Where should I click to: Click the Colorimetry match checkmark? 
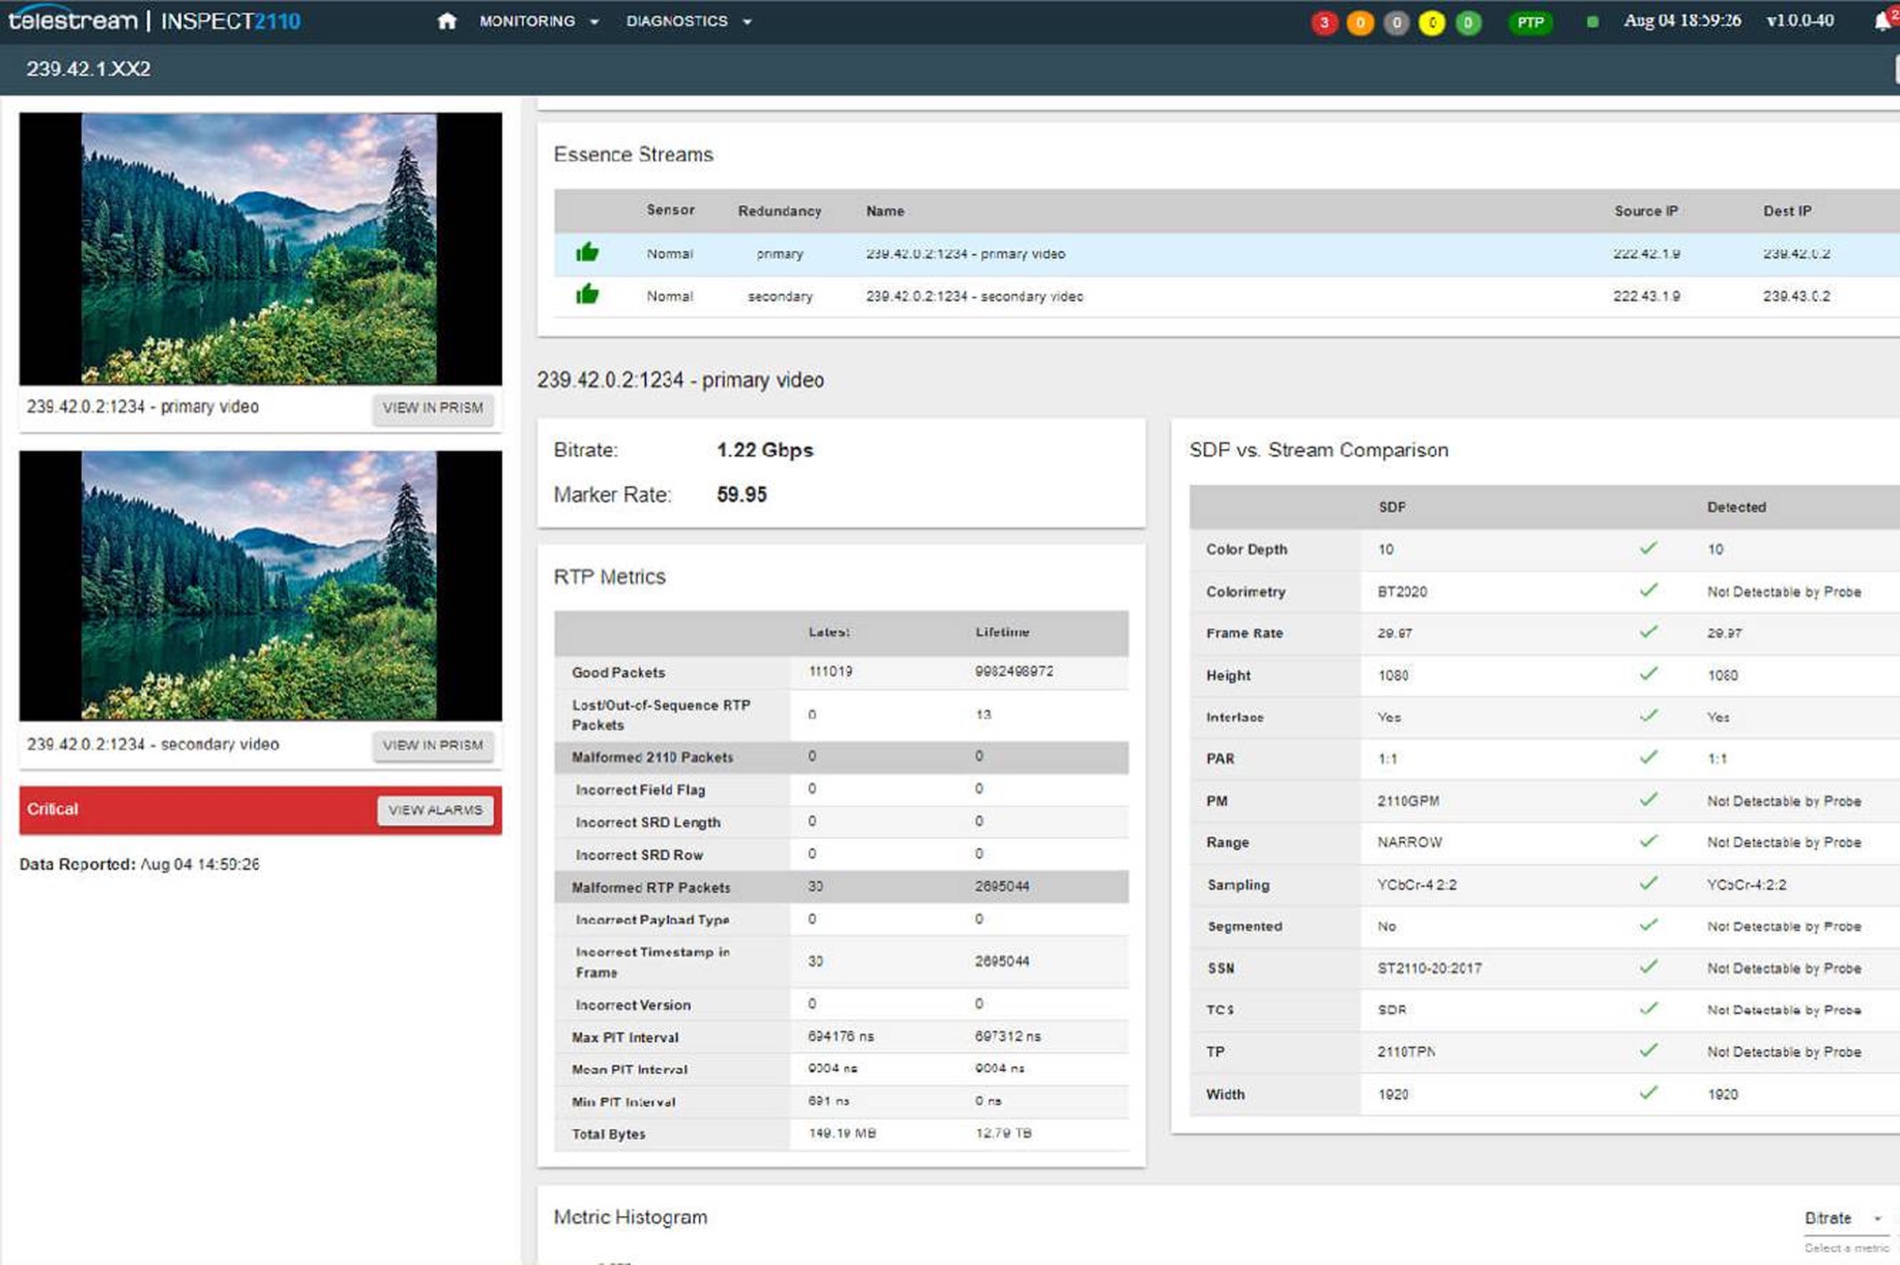(1648, 591)
